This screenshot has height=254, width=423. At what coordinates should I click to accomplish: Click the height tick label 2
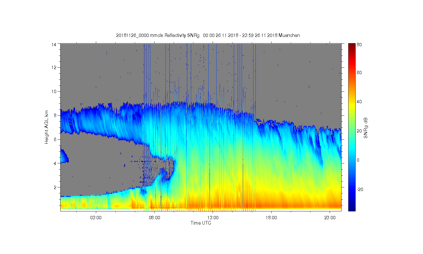[x=55, y=187]
